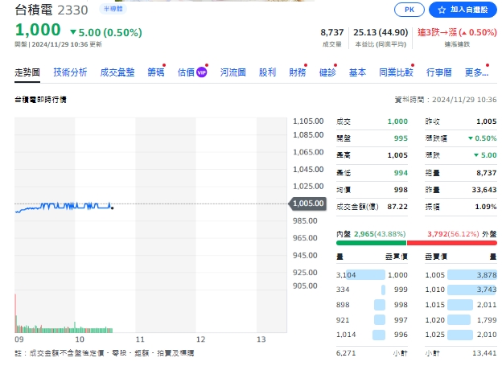Click the 最低 value 994
The width and height of the screenshot is (502, 366).
401,173
